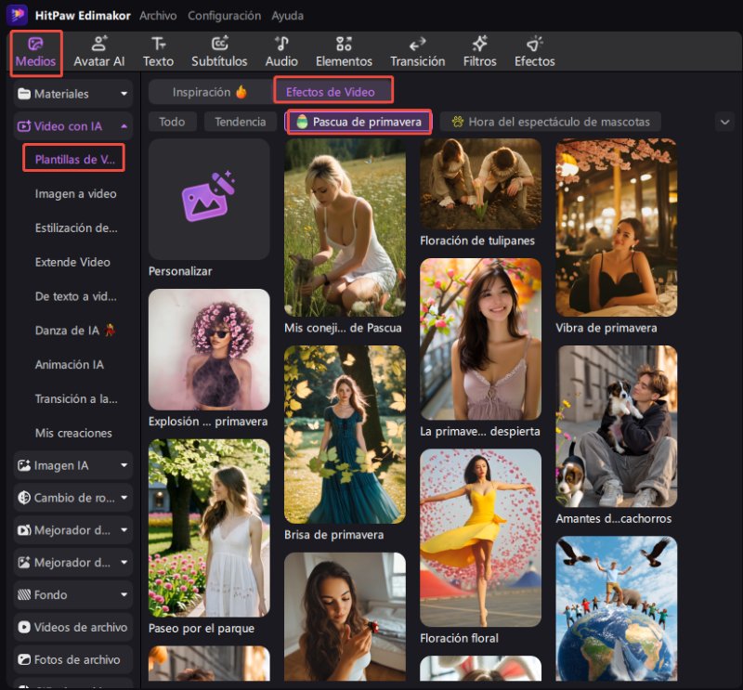The height and width of the screenshot is (690, 743).
Task: Open the Avatar AI tool
Action: pos(98,52)
